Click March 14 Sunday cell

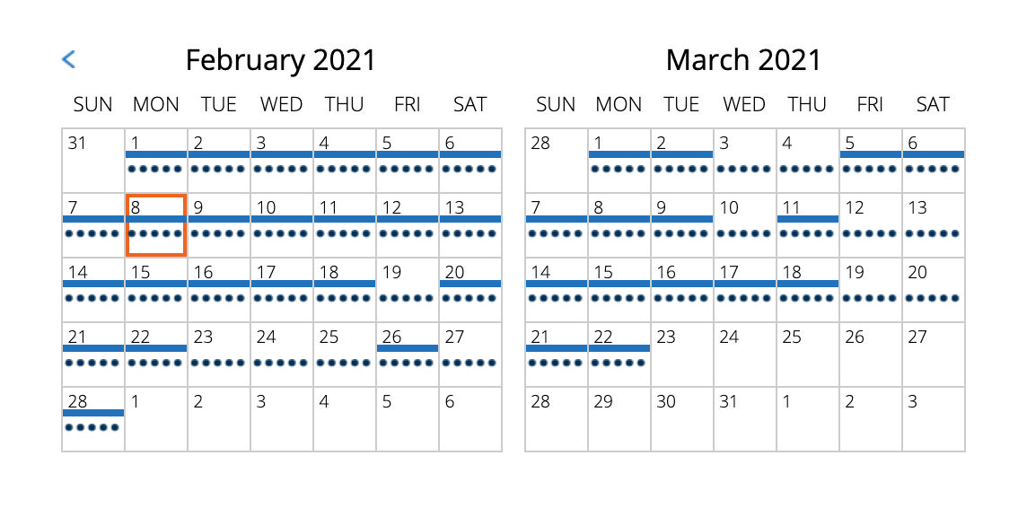pos(557,290)
